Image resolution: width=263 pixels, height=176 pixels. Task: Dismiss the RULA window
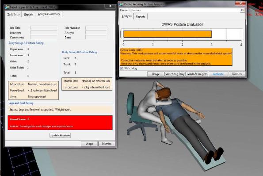107,144
